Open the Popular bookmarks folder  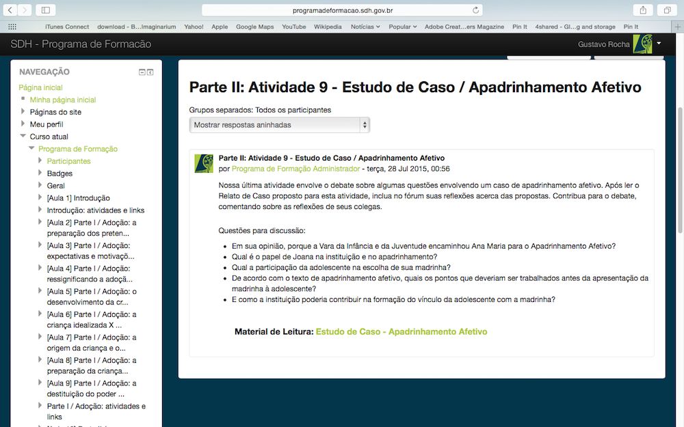tap(402, 27)
